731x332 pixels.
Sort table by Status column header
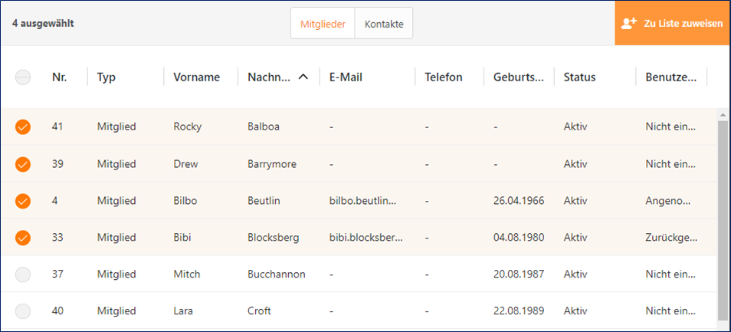pyautogui.click(x=579, y=77)
